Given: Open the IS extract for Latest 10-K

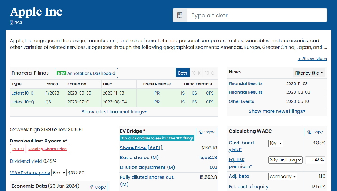Looking at the screenshot, I should 183,93.
